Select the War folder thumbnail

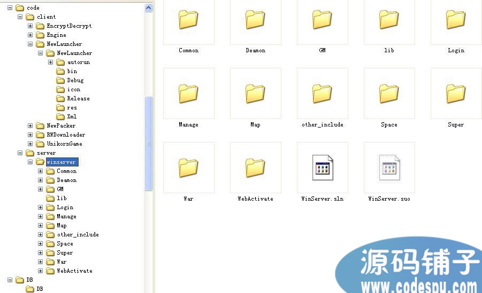click(188, 168)
